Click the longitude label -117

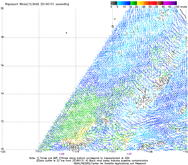click(39, 152)
